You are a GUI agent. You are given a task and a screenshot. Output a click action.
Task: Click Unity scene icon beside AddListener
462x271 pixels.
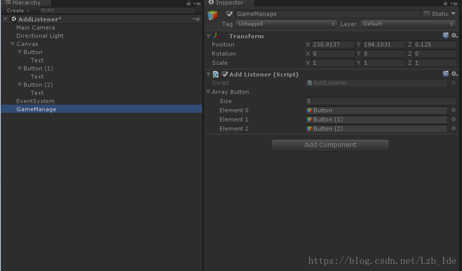point(14,19)
